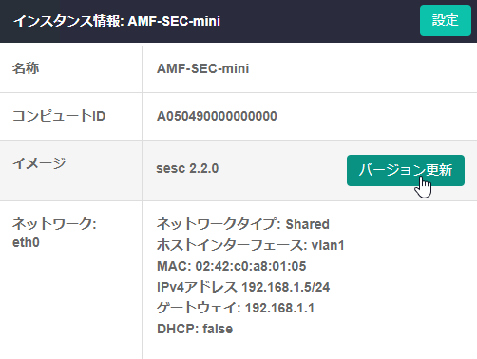The width and height of the screenshot is (477, 359).
Task: Click the vlan1 host interface value
Action: (328, 245)
